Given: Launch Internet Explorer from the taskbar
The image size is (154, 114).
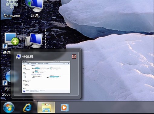Looking at the screenshot, I should pos(28,107).
